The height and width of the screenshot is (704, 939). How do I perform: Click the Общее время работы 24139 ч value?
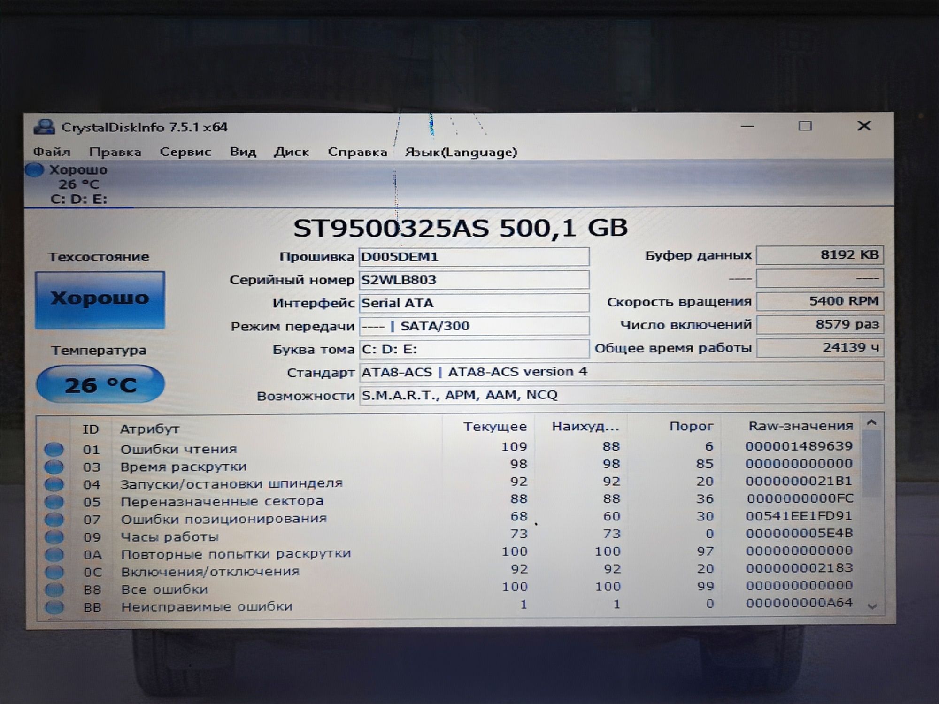820,347
